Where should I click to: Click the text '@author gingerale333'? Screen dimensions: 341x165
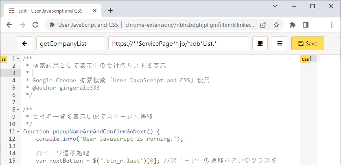click(66, 88)
